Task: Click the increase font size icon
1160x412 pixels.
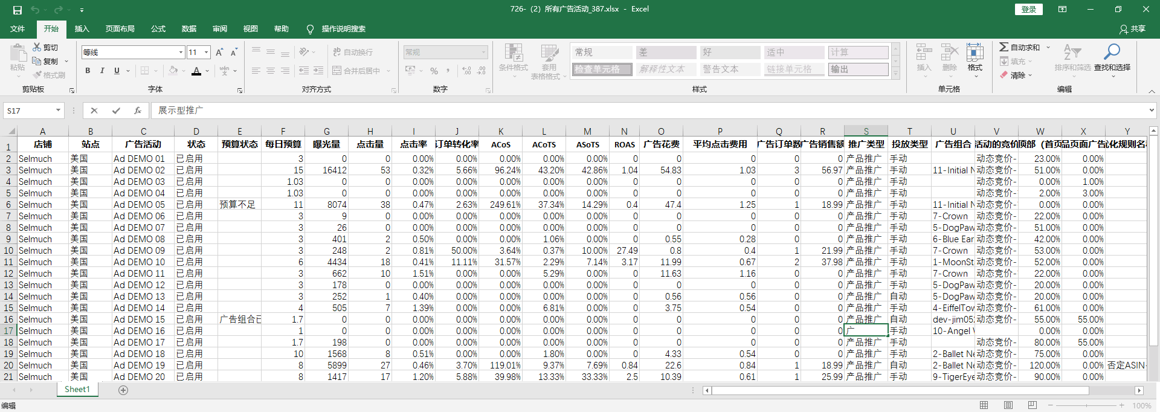Action: 219,53
